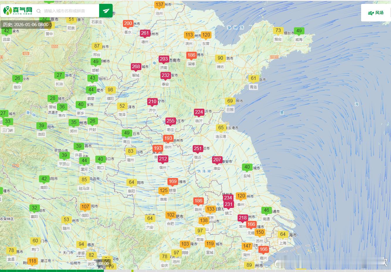The width and height of the screenshot is (391, 272).
Task: Click the 青岛 marker showing 61
Action: [x=253, y=78]
